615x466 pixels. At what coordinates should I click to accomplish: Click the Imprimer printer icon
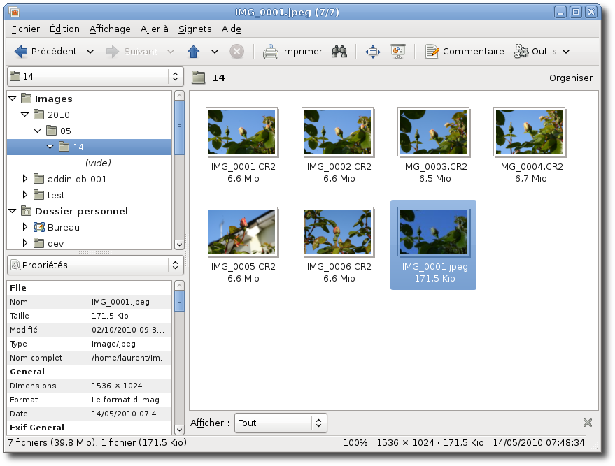coord(271,51)
